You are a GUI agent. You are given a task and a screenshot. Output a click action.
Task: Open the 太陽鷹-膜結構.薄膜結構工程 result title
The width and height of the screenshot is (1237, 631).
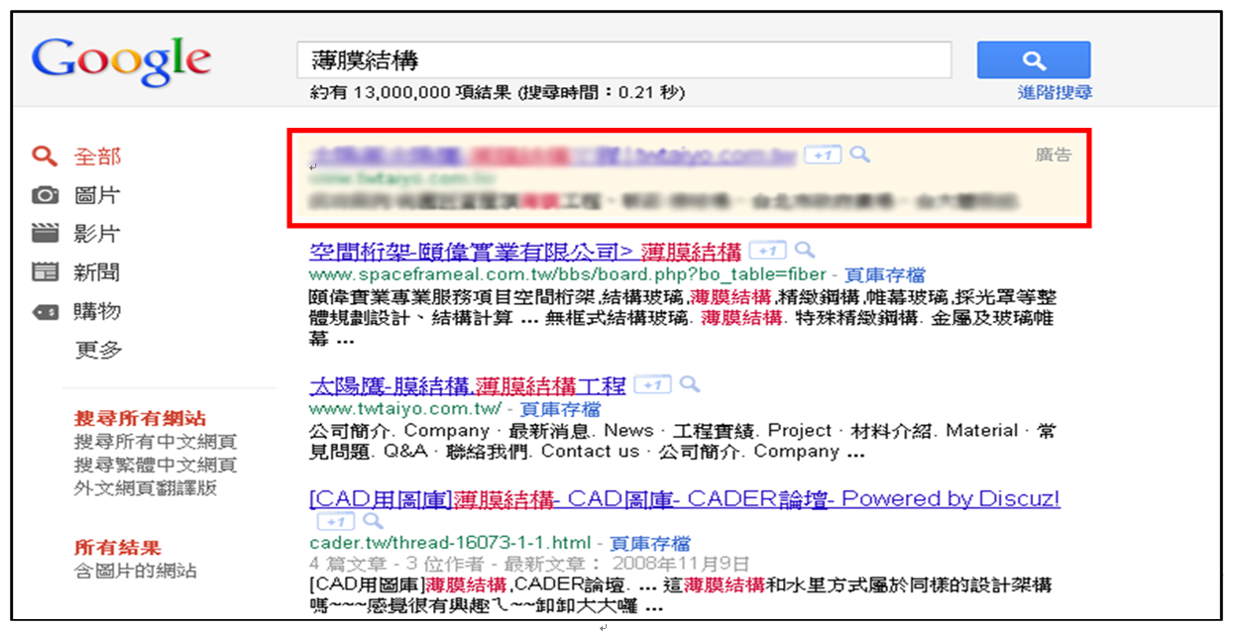(x=468, y=385)
